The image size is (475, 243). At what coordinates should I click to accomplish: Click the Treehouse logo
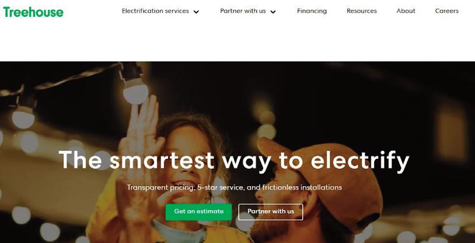click(33, 12)
